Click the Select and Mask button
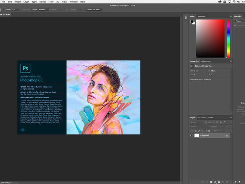The width and height of the screenshot is (245, 184). click(x=94, y=10)
